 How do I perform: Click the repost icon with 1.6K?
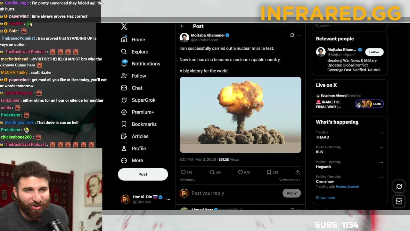pyautogui.click(x=212, y=172)
